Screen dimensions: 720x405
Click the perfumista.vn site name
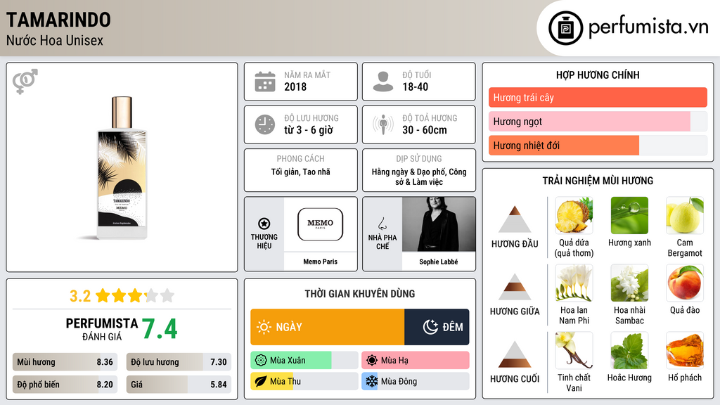click(648, 27)
